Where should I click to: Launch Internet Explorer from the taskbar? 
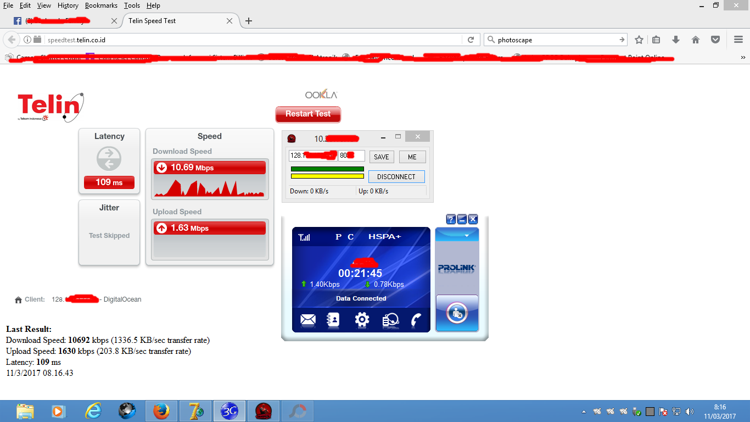[94, 411]
